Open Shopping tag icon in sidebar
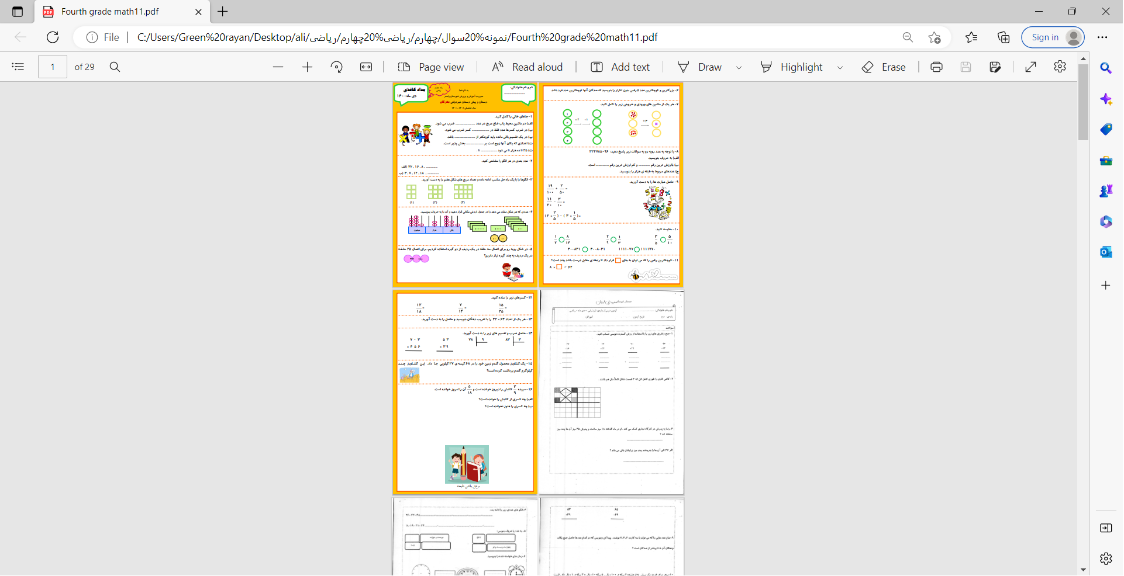The width and height of the screenshot is (1124, 576). [1105, 130]
